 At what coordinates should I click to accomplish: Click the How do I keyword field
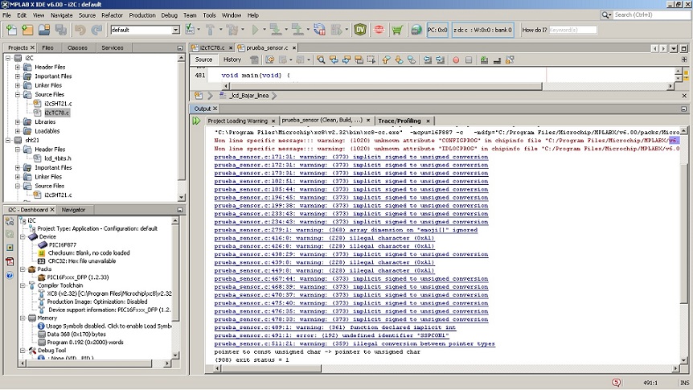(x=572, y=30)
